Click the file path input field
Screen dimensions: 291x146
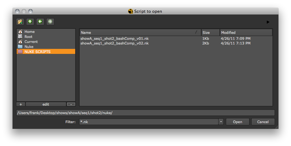point(145,113)
